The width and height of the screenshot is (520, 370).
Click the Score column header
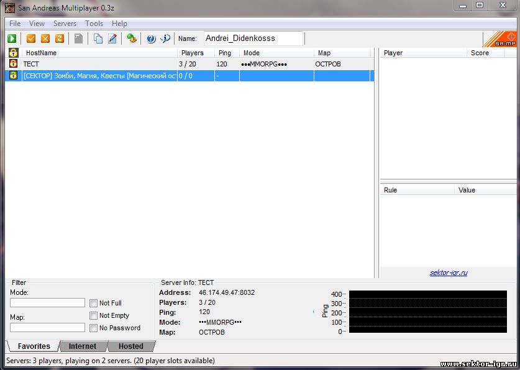coord(486,53)
